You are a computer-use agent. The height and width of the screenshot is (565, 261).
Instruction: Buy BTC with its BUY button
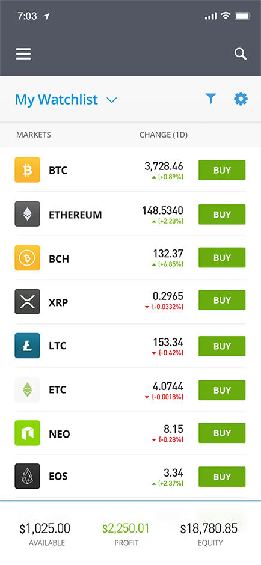[222, 170]
